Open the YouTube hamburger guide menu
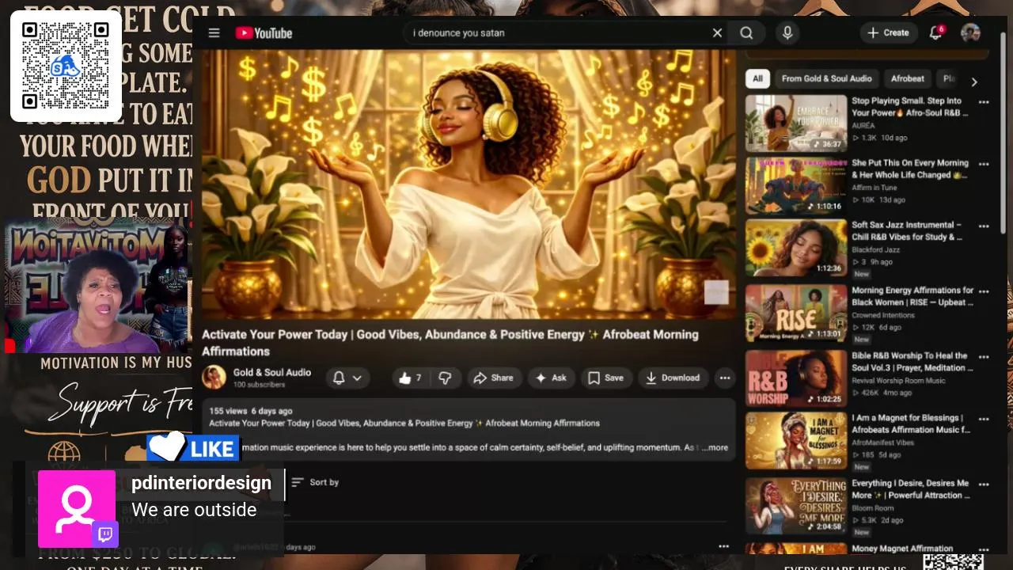The image size is (1013, 570). point(214,33)
